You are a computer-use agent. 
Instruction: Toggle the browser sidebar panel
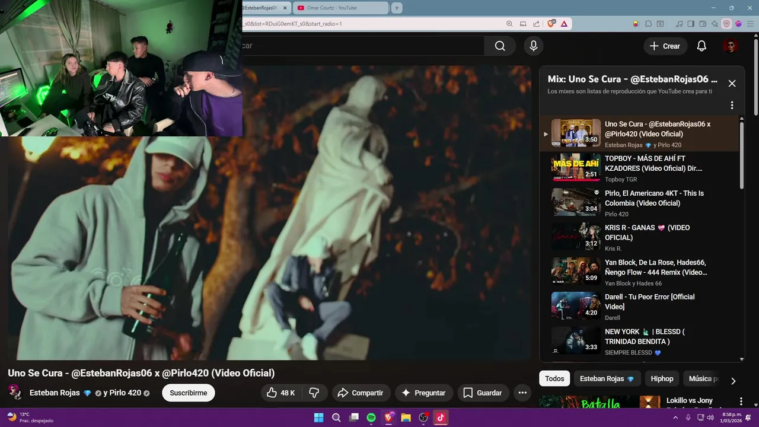pyautogui.click(x=690, y=24)
